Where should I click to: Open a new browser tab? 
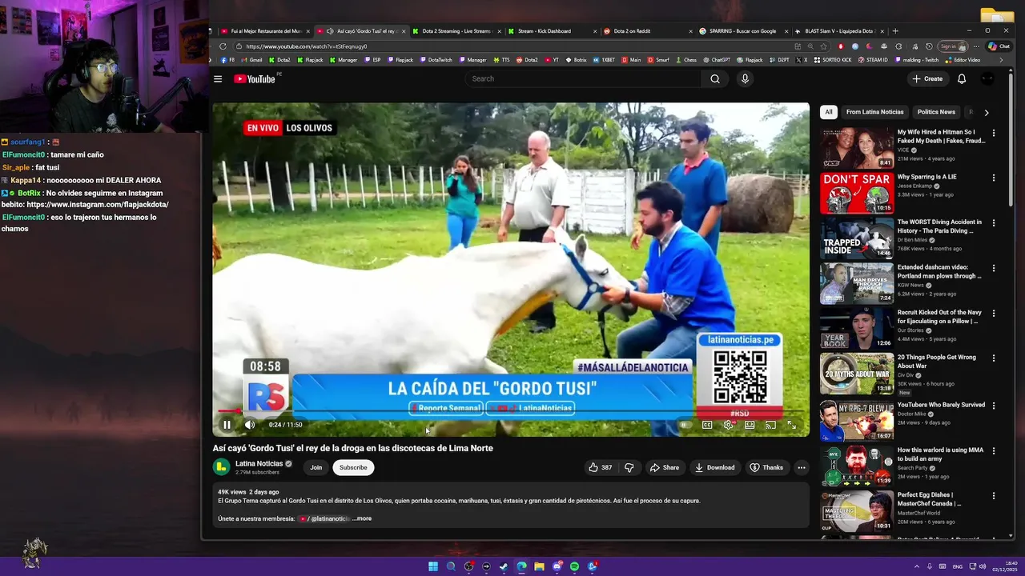coord(895,31)
